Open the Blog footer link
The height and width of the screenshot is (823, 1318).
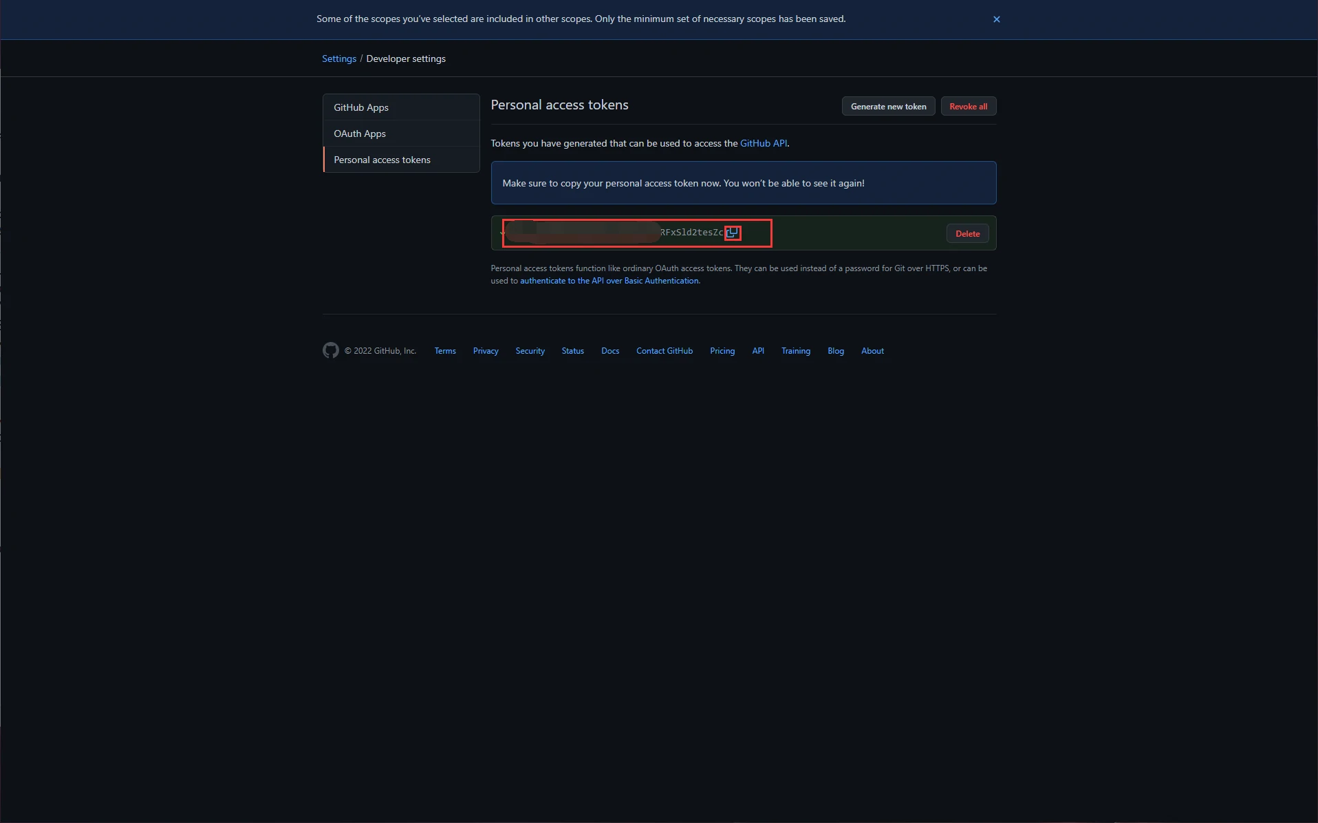836,351
